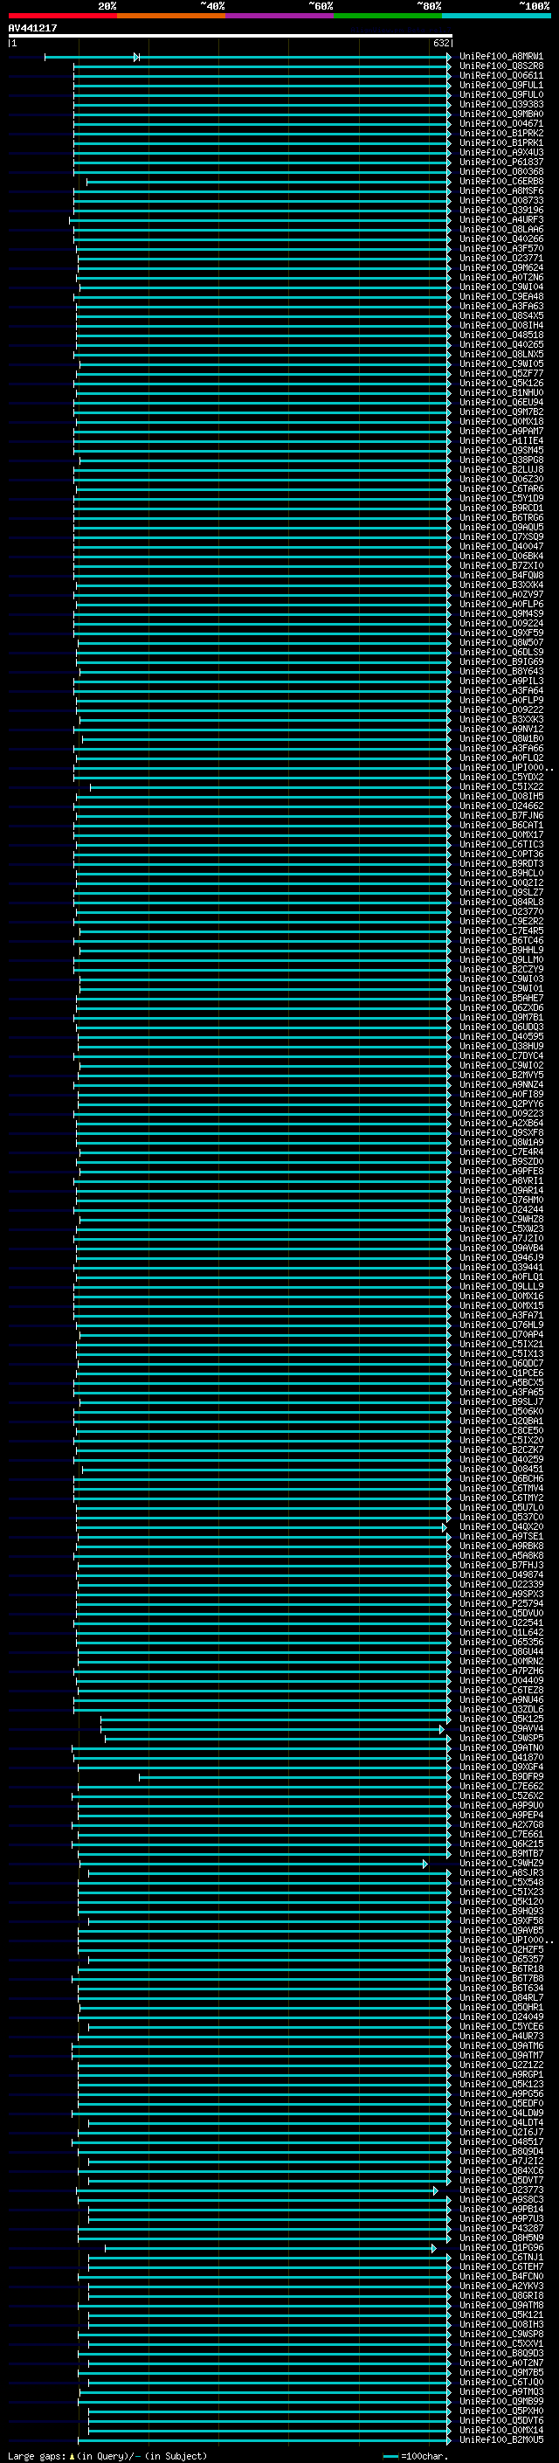The width and height of the screenshot is (559, 2463).
Task: Click the UniRef100_Q39383 hit label
Action: pos(500,104)
